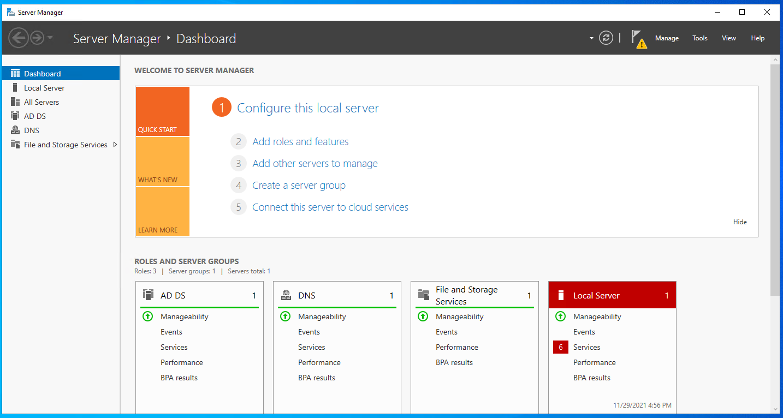This screenshot has width=783, height=418.
Task: Click the Refresh dashboard icon
Action: coord(606,38)
